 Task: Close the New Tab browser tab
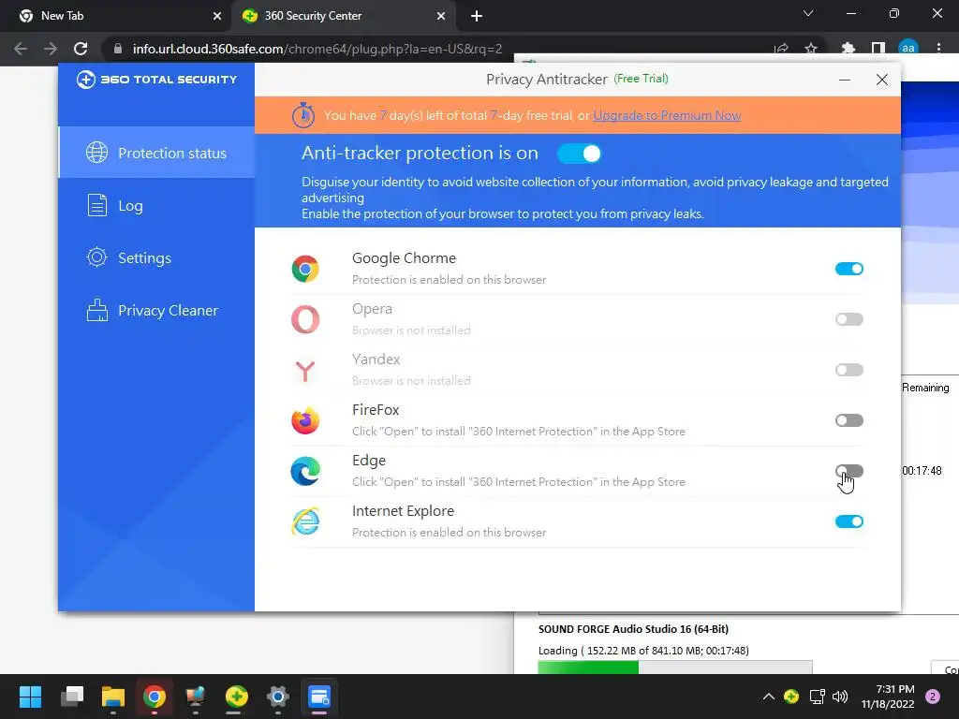coord(217,16)
